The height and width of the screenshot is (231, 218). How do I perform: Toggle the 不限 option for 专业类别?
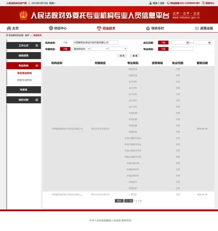click(163, 49)
